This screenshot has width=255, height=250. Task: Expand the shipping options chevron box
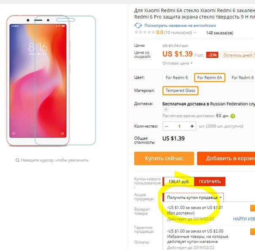coord(166,109)
